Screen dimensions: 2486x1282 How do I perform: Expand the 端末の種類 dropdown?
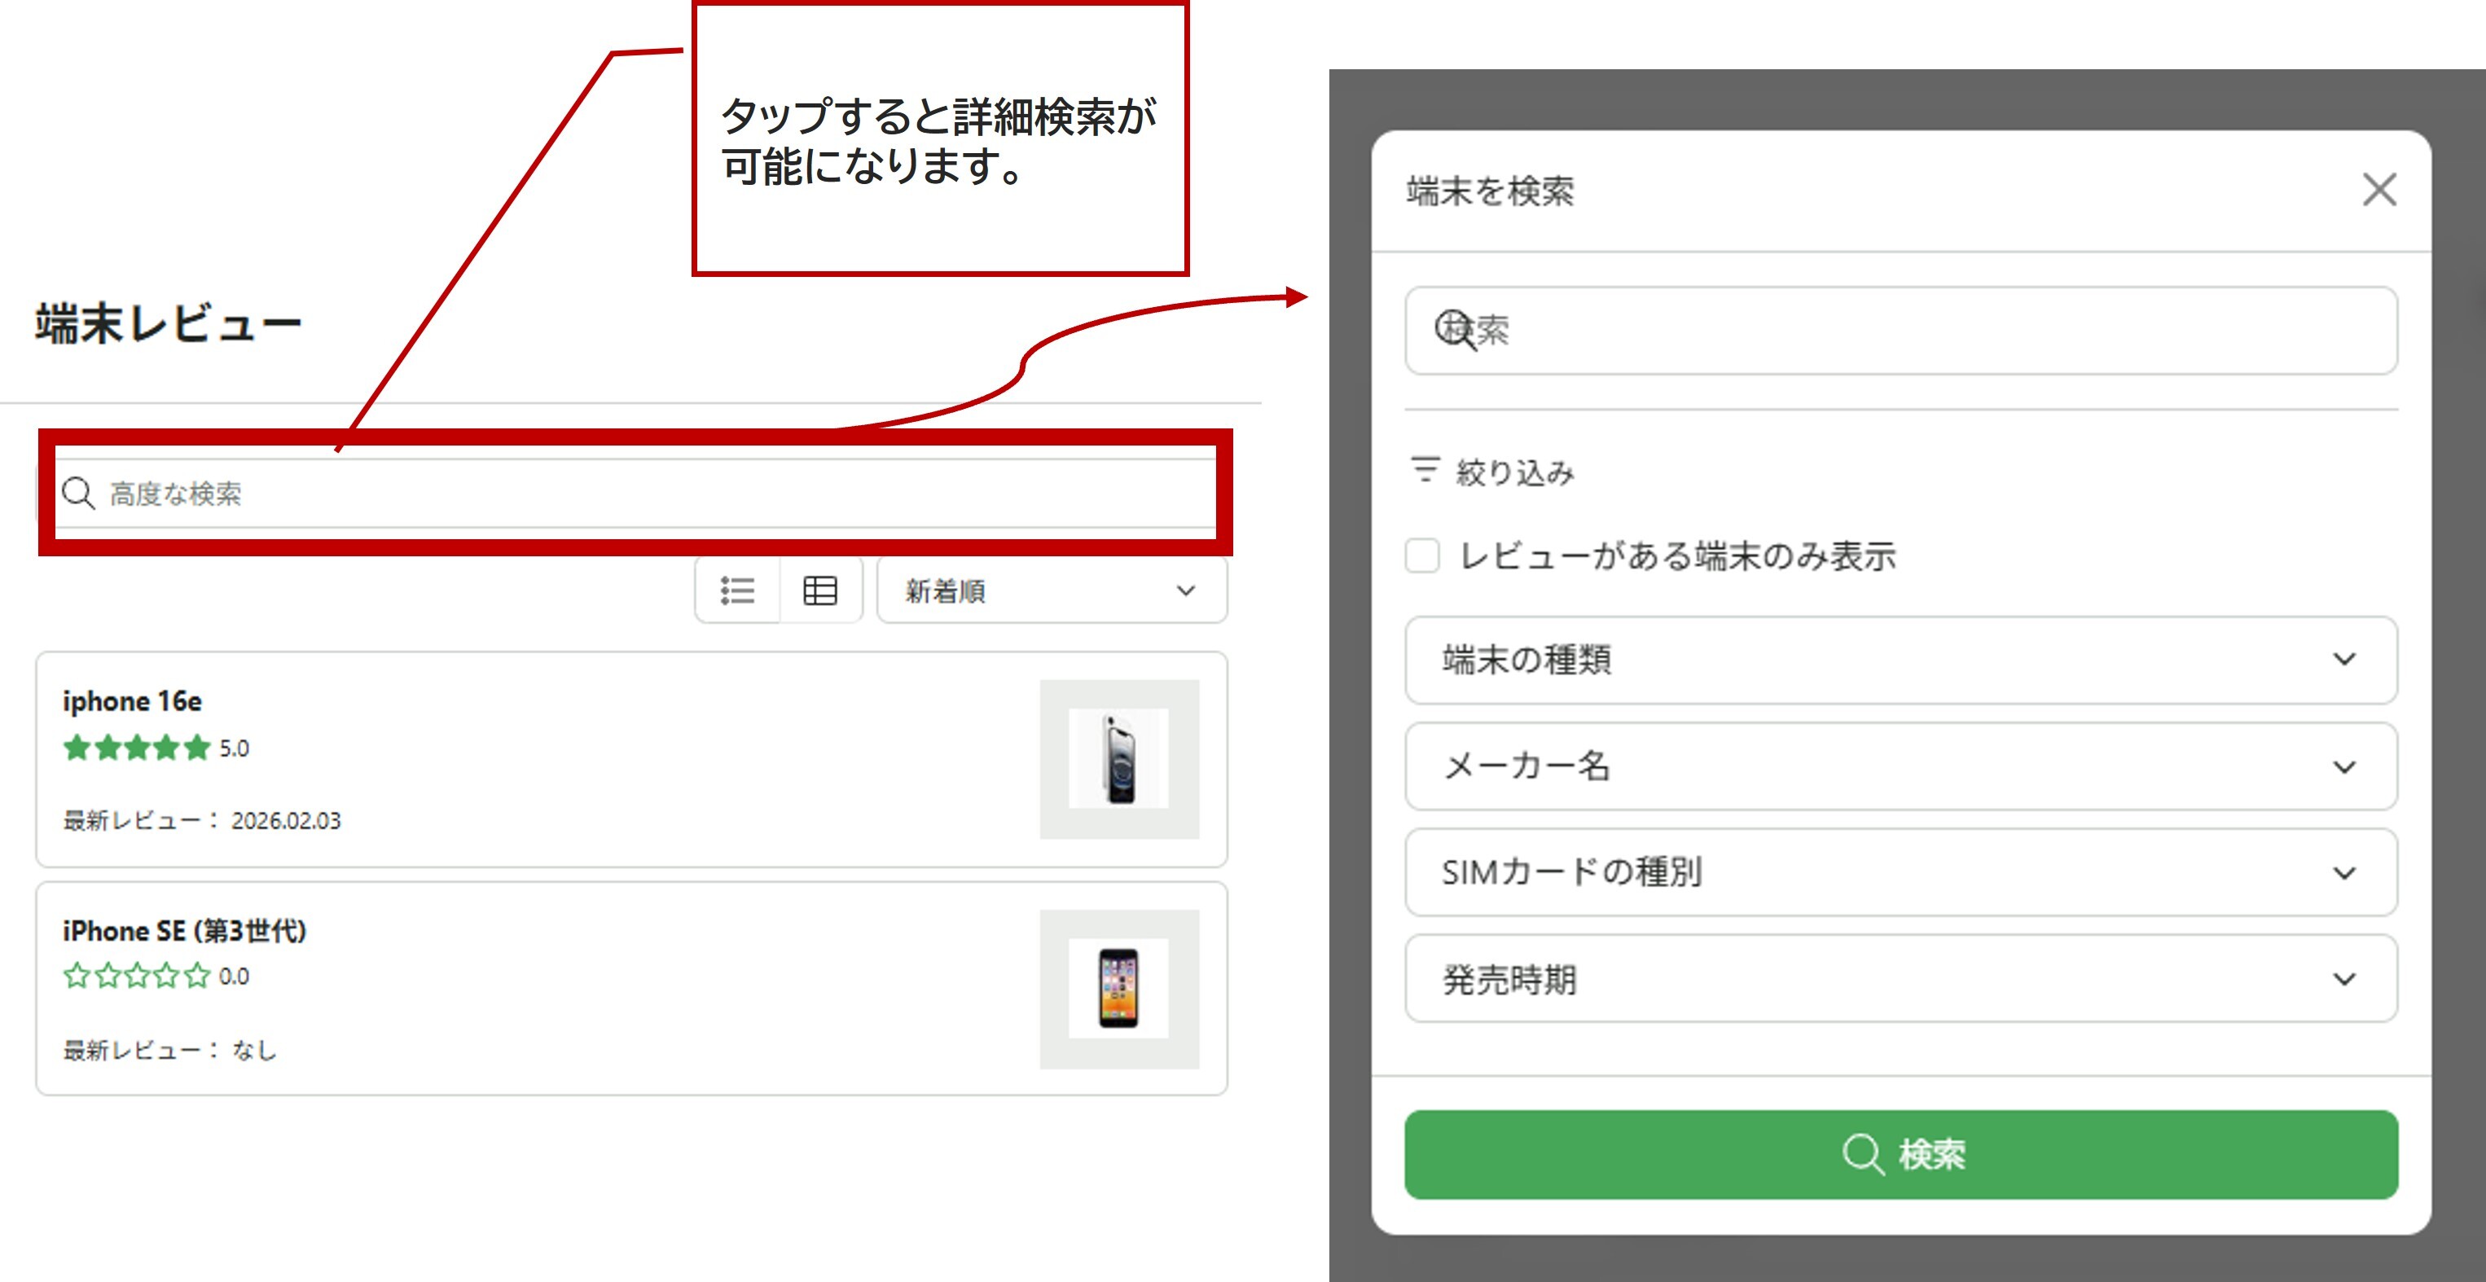tap(1900, 660)
